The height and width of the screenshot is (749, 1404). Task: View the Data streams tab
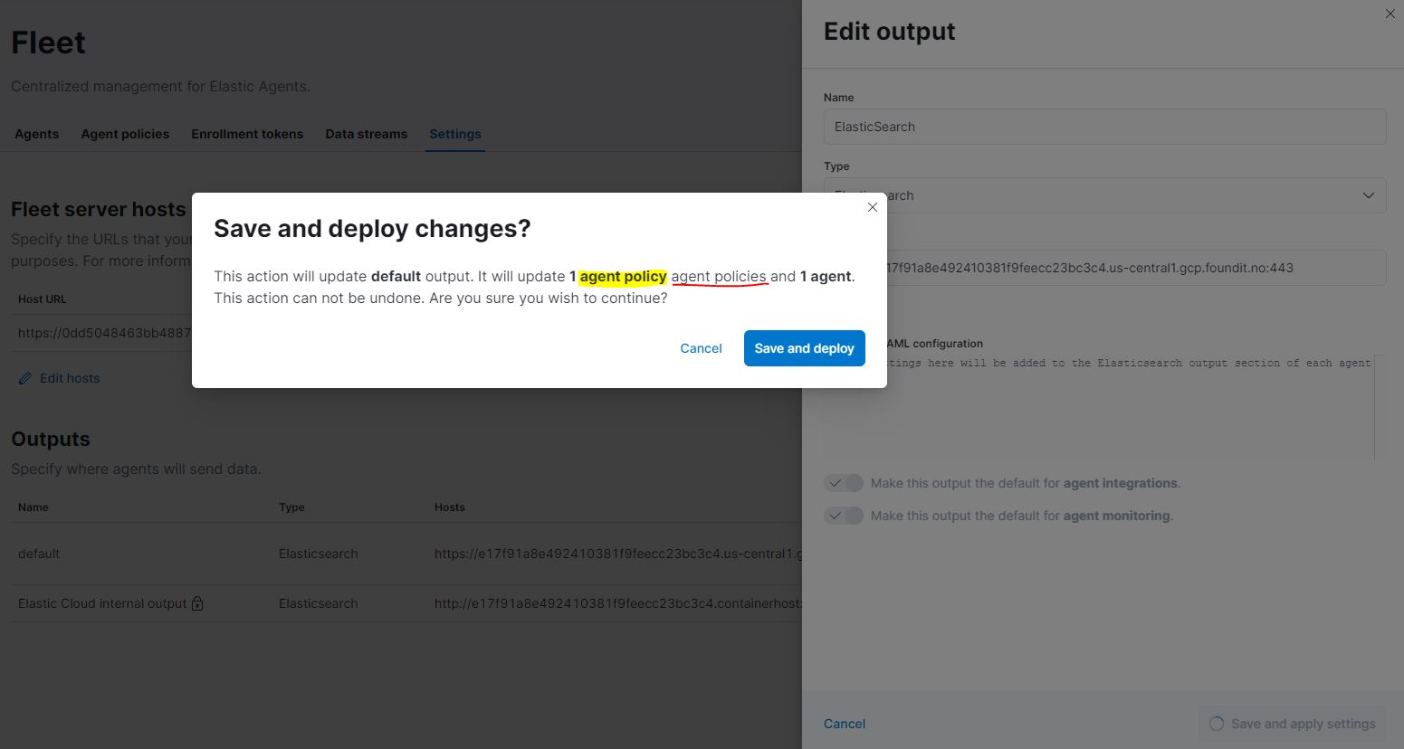(366, 133)
